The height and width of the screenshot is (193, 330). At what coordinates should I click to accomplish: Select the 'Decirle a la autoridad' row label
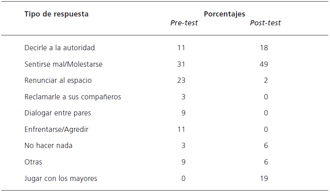coord(60,48)
